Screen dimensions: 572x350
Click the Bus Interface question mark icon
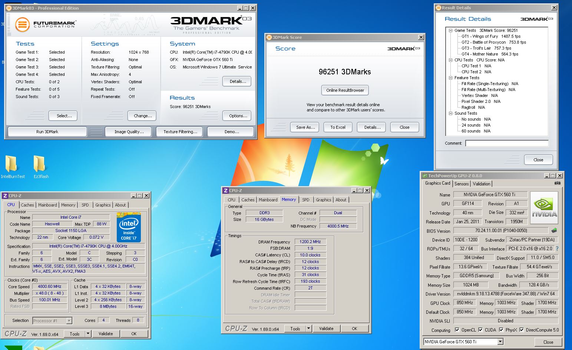point(557,249)
